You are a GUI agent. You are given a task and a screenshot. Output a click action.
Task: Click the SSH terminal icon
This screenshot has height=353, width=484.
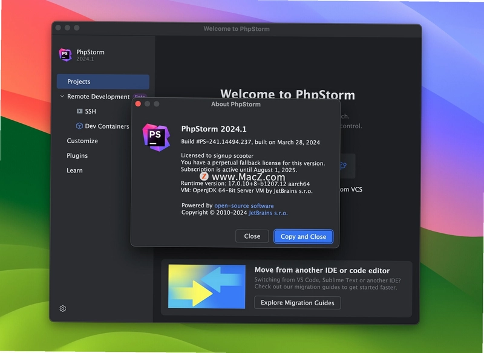79,111
